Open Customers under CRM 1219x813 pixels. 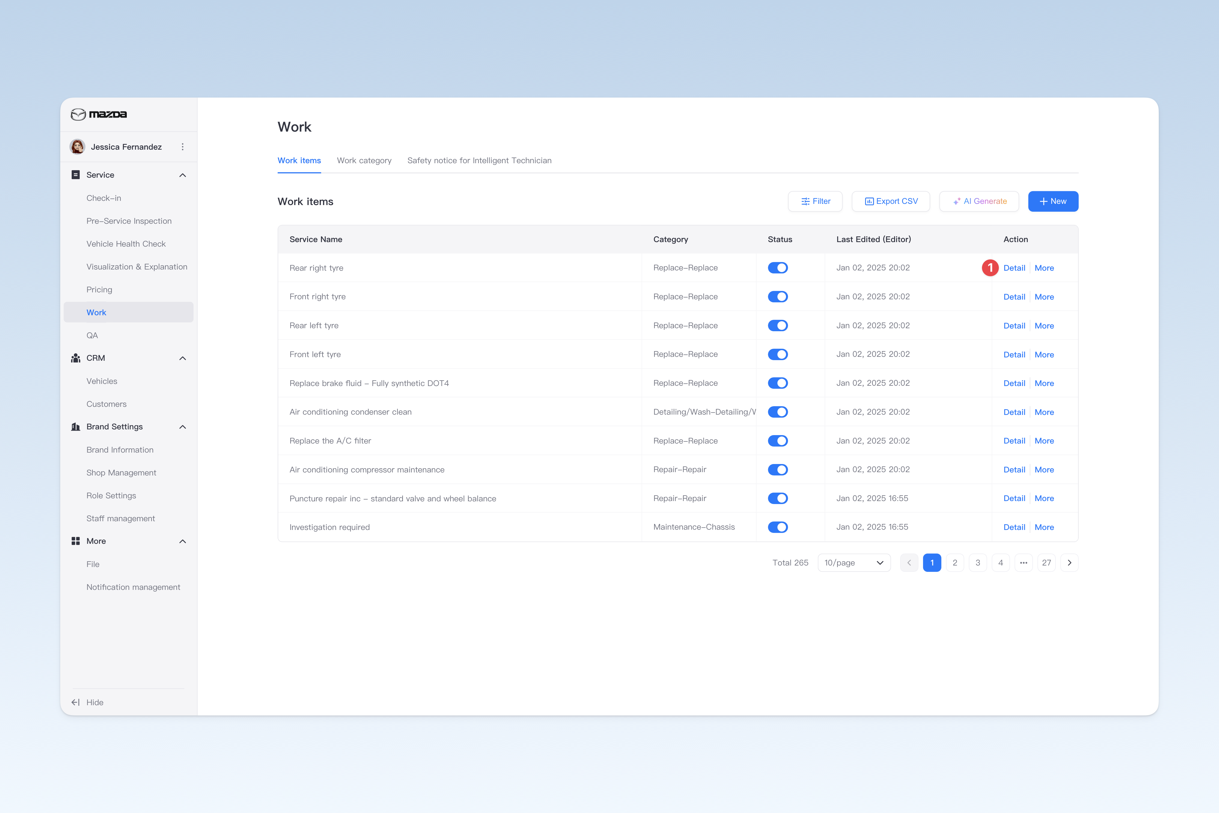106,404
